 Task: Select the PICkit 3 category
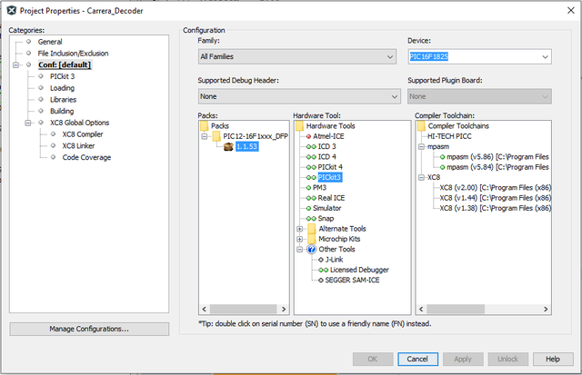[63, 76]
